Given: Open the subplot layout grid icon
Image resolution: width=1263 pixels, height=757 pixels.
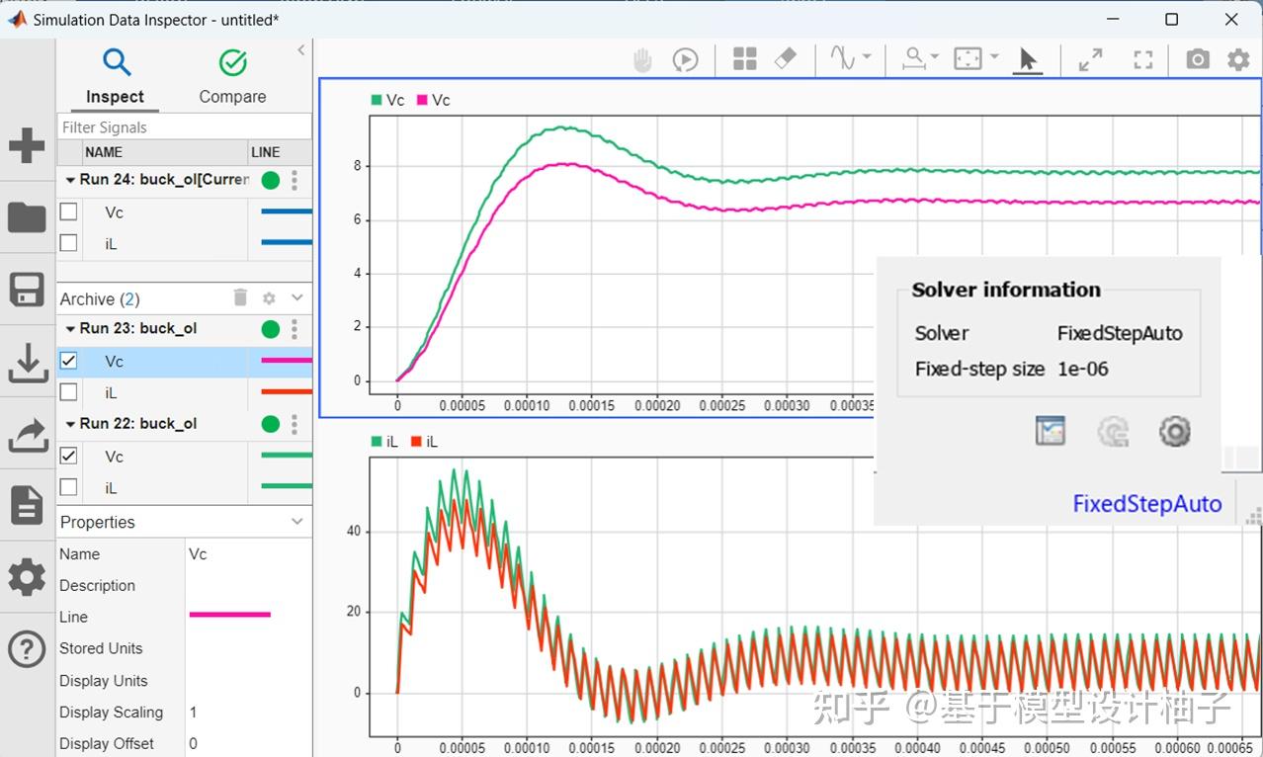Looking at the screenshot, I should pos(745,59).
